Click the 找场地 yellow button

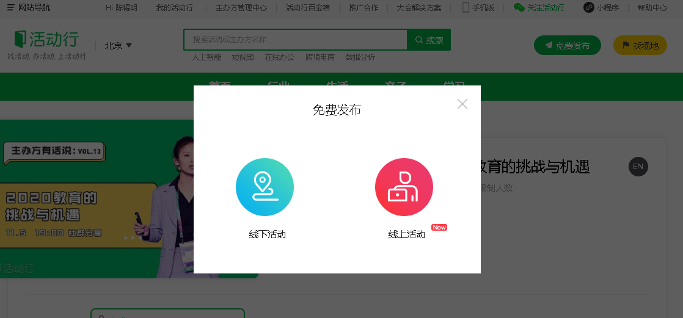coord(640,45)
